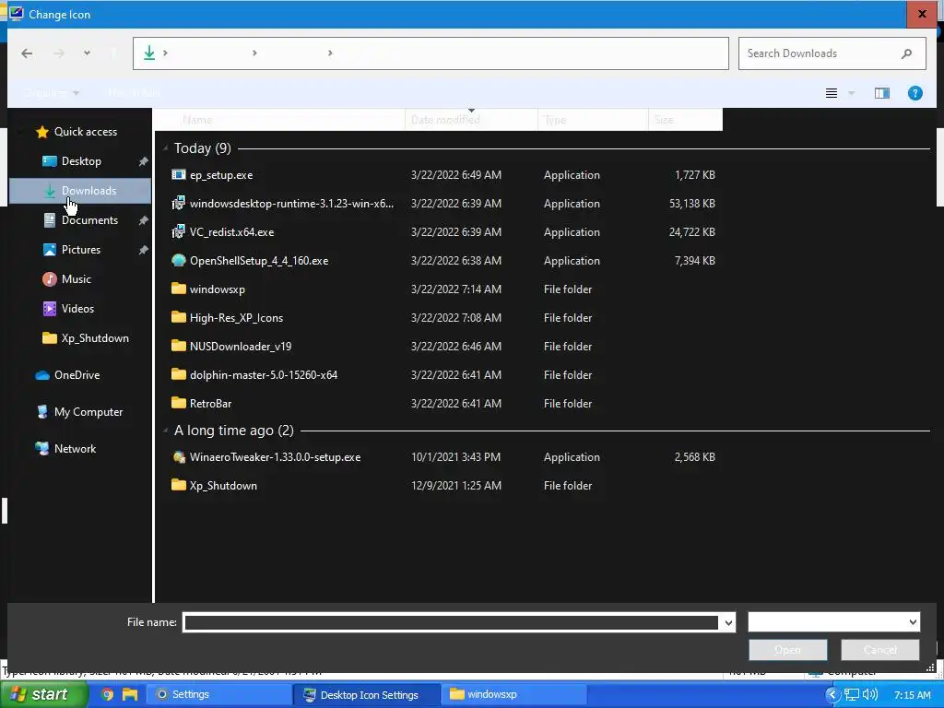Click the Desktop icon in sidebar
This screenshot has height=708, width=944.
[50, 161]
